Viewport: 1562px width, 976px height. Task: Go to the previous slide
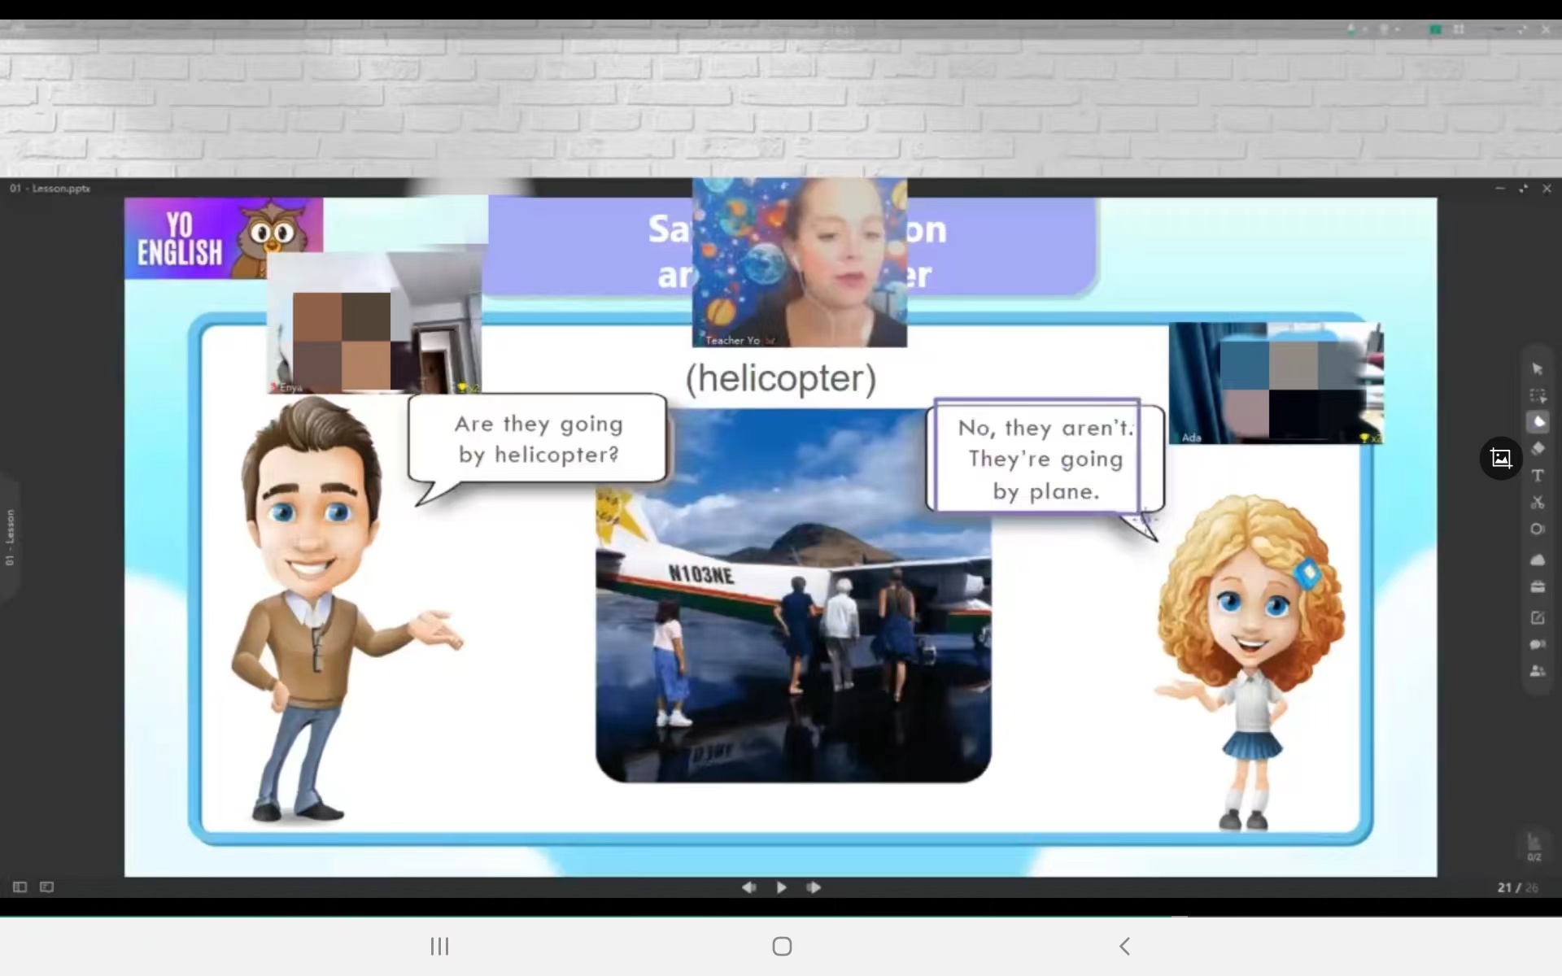748,887
